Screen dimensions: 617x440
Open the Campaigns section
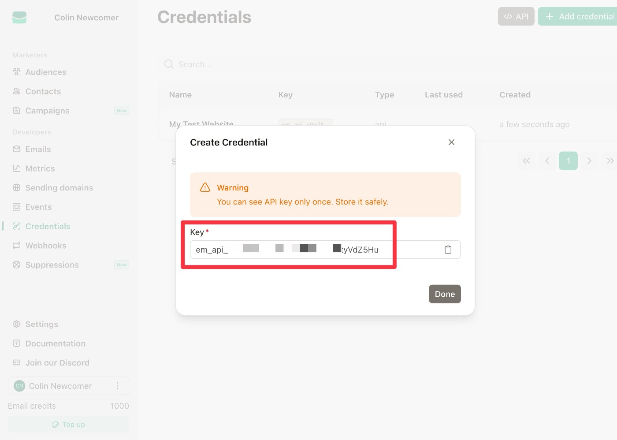click(x=47, y=111)
